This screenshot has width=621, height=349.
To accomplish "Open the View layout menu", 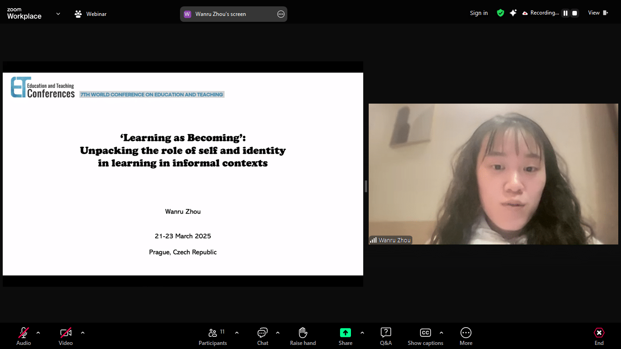I will click(598, 13).
